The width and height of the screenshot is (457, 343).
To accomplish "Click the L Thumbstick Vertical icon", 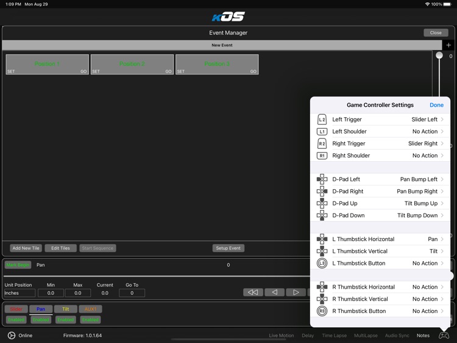I will [x=322, y=251].
